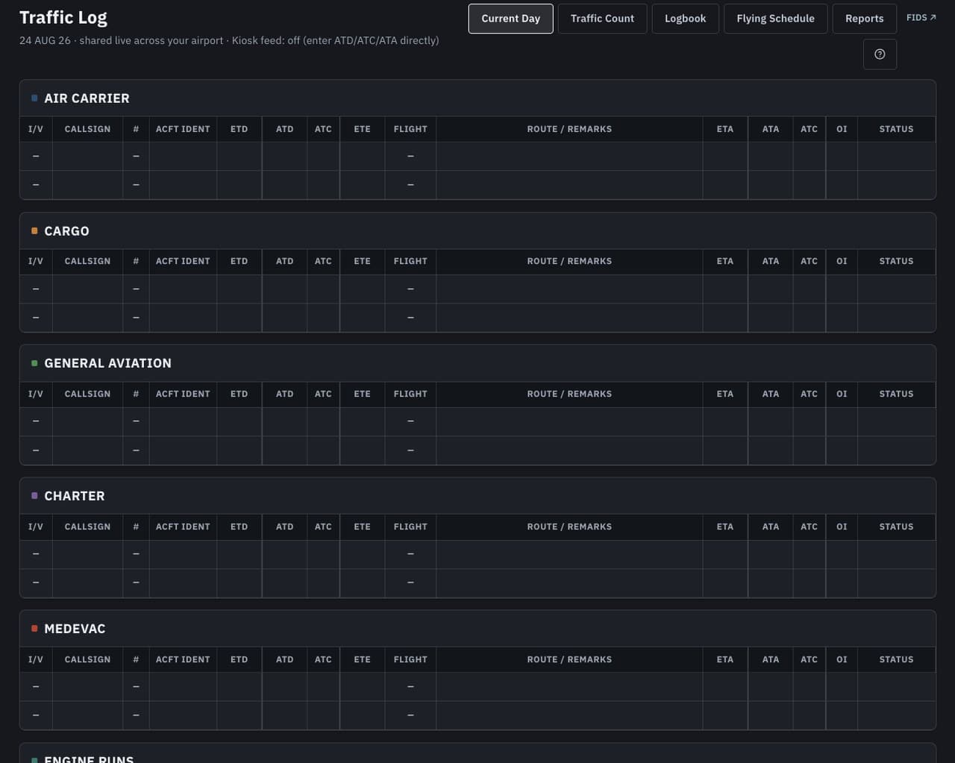
Task: Click the I/V dash in Air Carrier's first row
Action: click(36, 157)
